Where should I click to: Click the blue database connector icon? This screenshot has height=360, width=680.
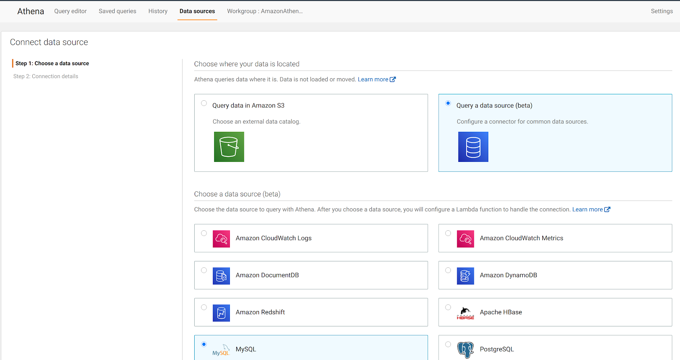(x=473, y=147)
